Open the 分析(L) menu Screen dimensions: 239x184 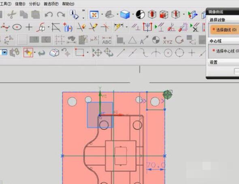[x=34, y=4]
